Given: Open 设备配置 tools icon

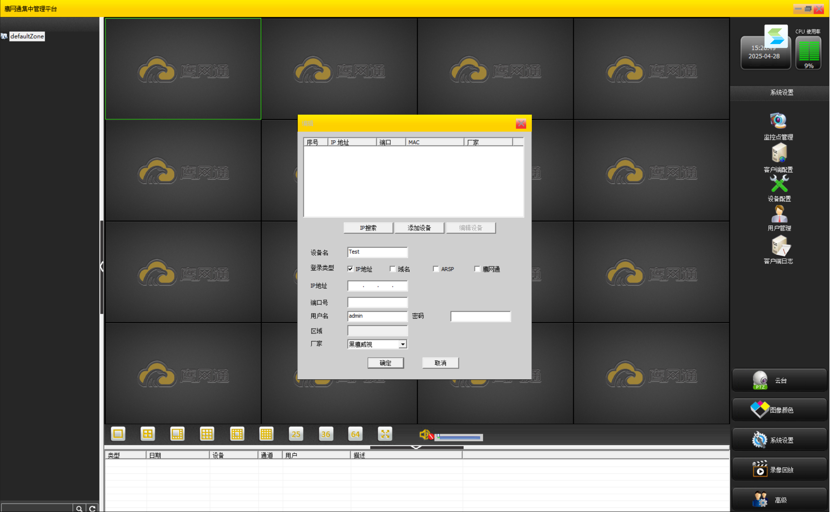Looking at the screenshot, I should (779, 184).
